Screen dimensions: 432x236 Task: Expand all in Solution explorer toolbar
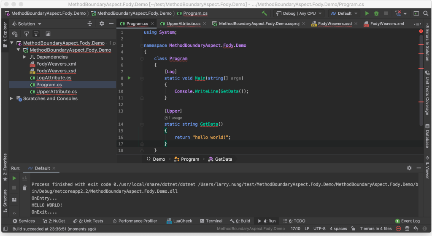[x=36, y=34]
